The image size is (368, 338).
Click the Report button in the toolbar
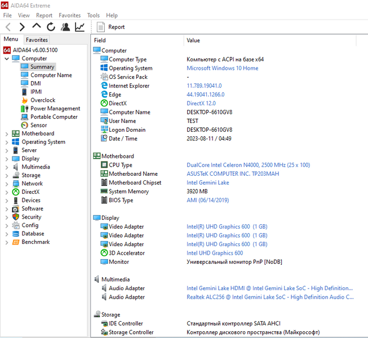111,27
